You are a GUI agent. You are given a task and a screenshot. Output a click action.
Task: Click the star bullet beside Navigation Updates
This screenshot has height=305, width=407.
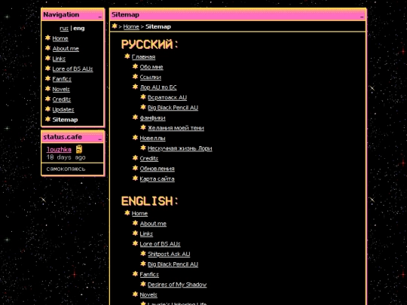(47, 109)
